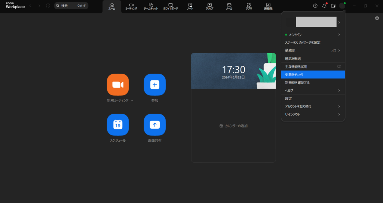Switch to the Team Chat (チームチャット) tab
383x203 pixels.
151,6
